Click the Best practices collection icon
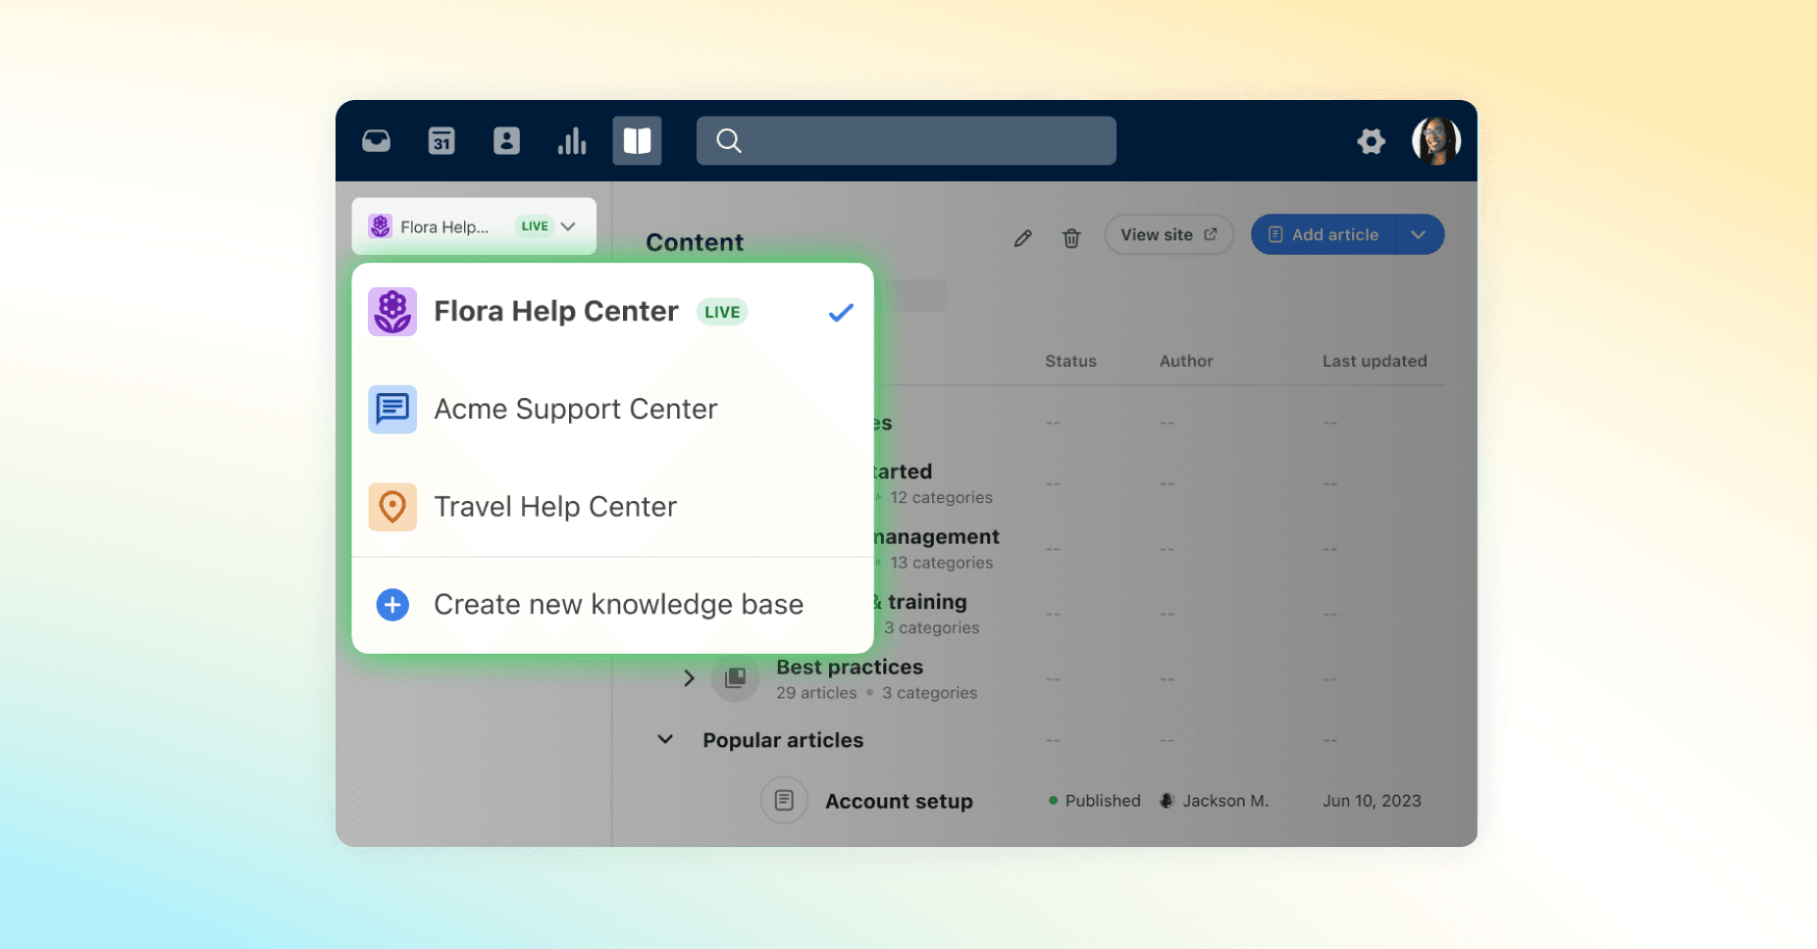The image size is (1817, 949). click(734, 677)
